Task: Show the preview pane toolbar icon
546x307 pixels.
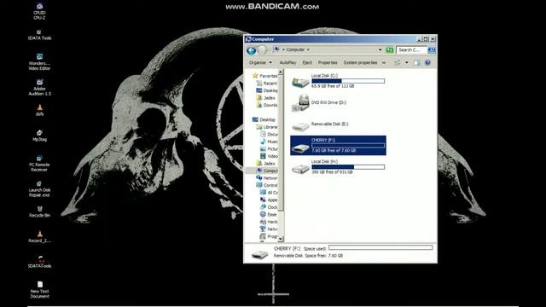Action: pyautogui.click(x=417, y=62)
